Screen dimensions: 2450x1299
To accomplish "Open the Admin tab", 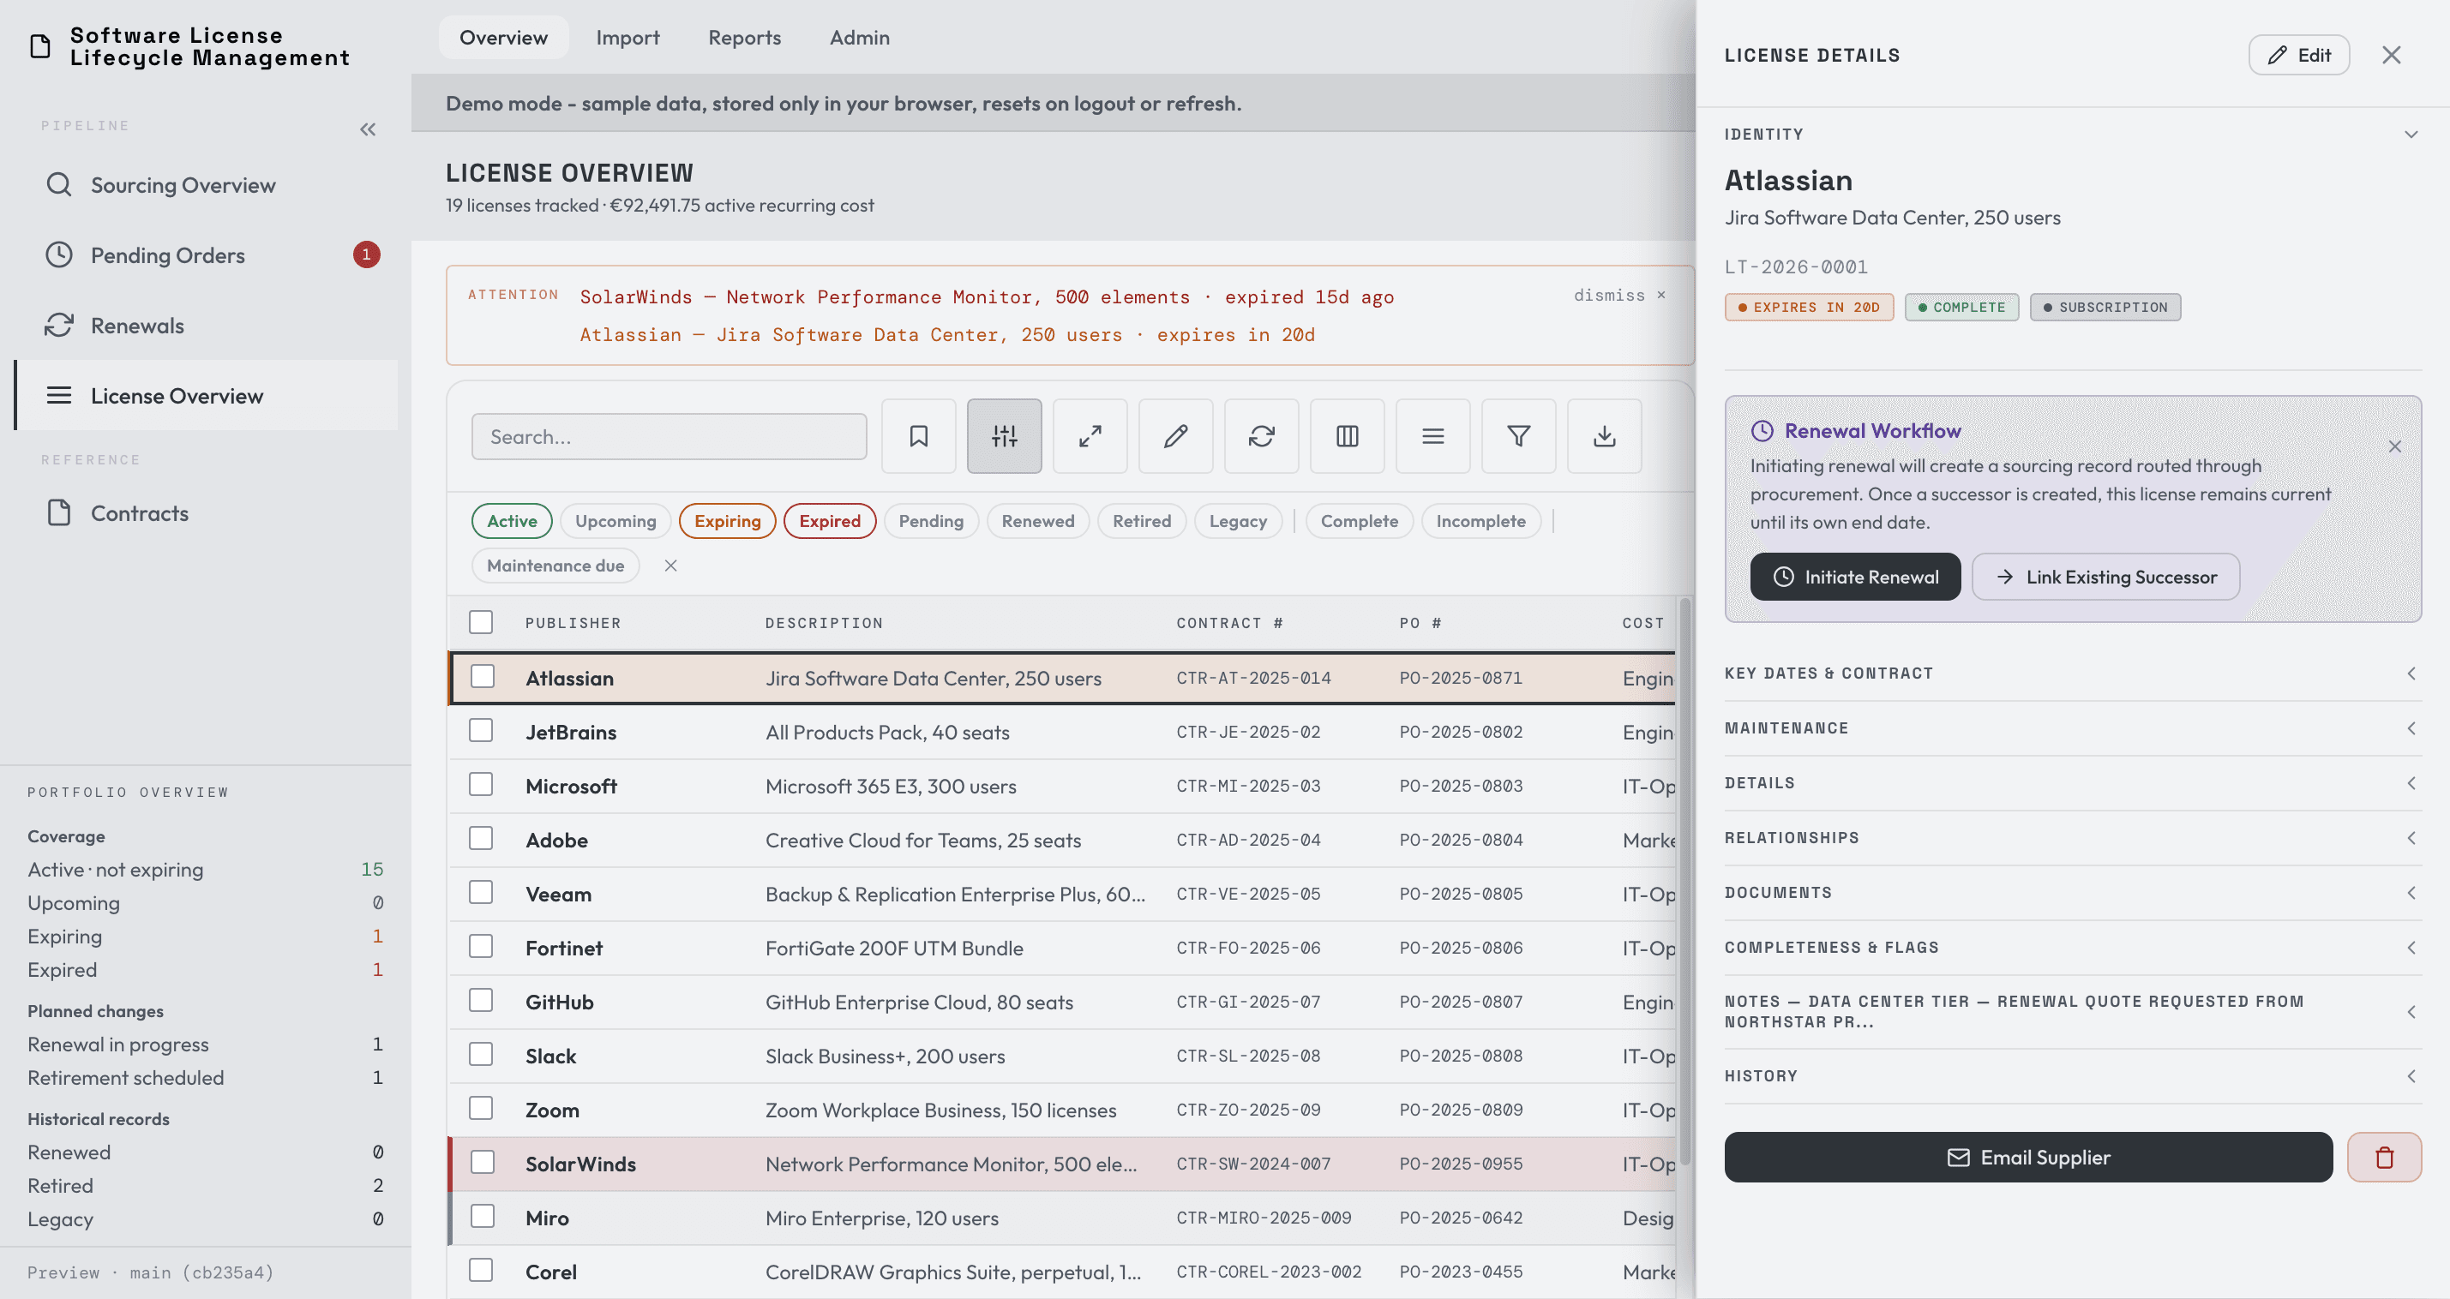I will pyautogui.click(x=860, y=37).
